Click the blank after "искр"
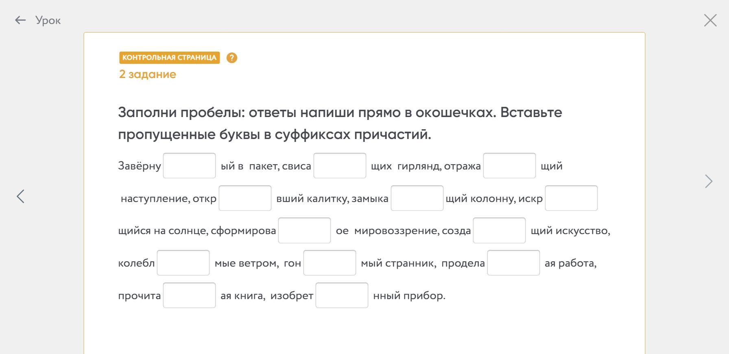 (x=571, y=198)
